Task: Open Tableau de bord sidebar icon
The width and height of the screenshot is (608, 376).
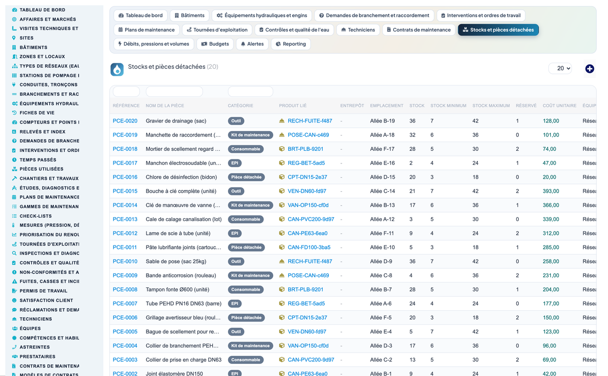Action: coord(14,10)
